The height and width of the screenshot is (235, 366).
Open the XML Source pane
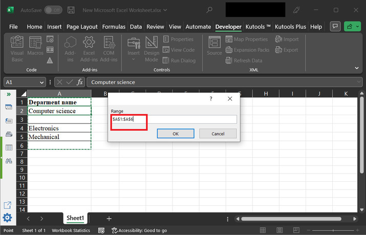click(214, 46)
